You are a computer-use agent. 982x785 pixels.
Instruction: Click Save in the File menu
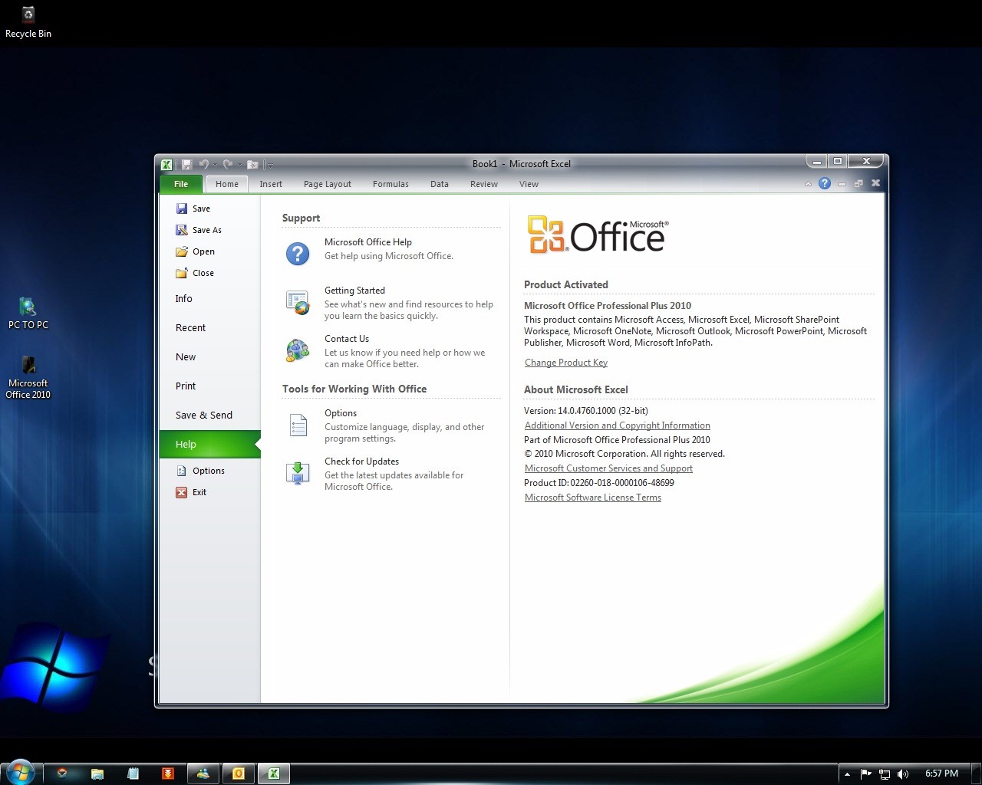(x=193, y=209)
